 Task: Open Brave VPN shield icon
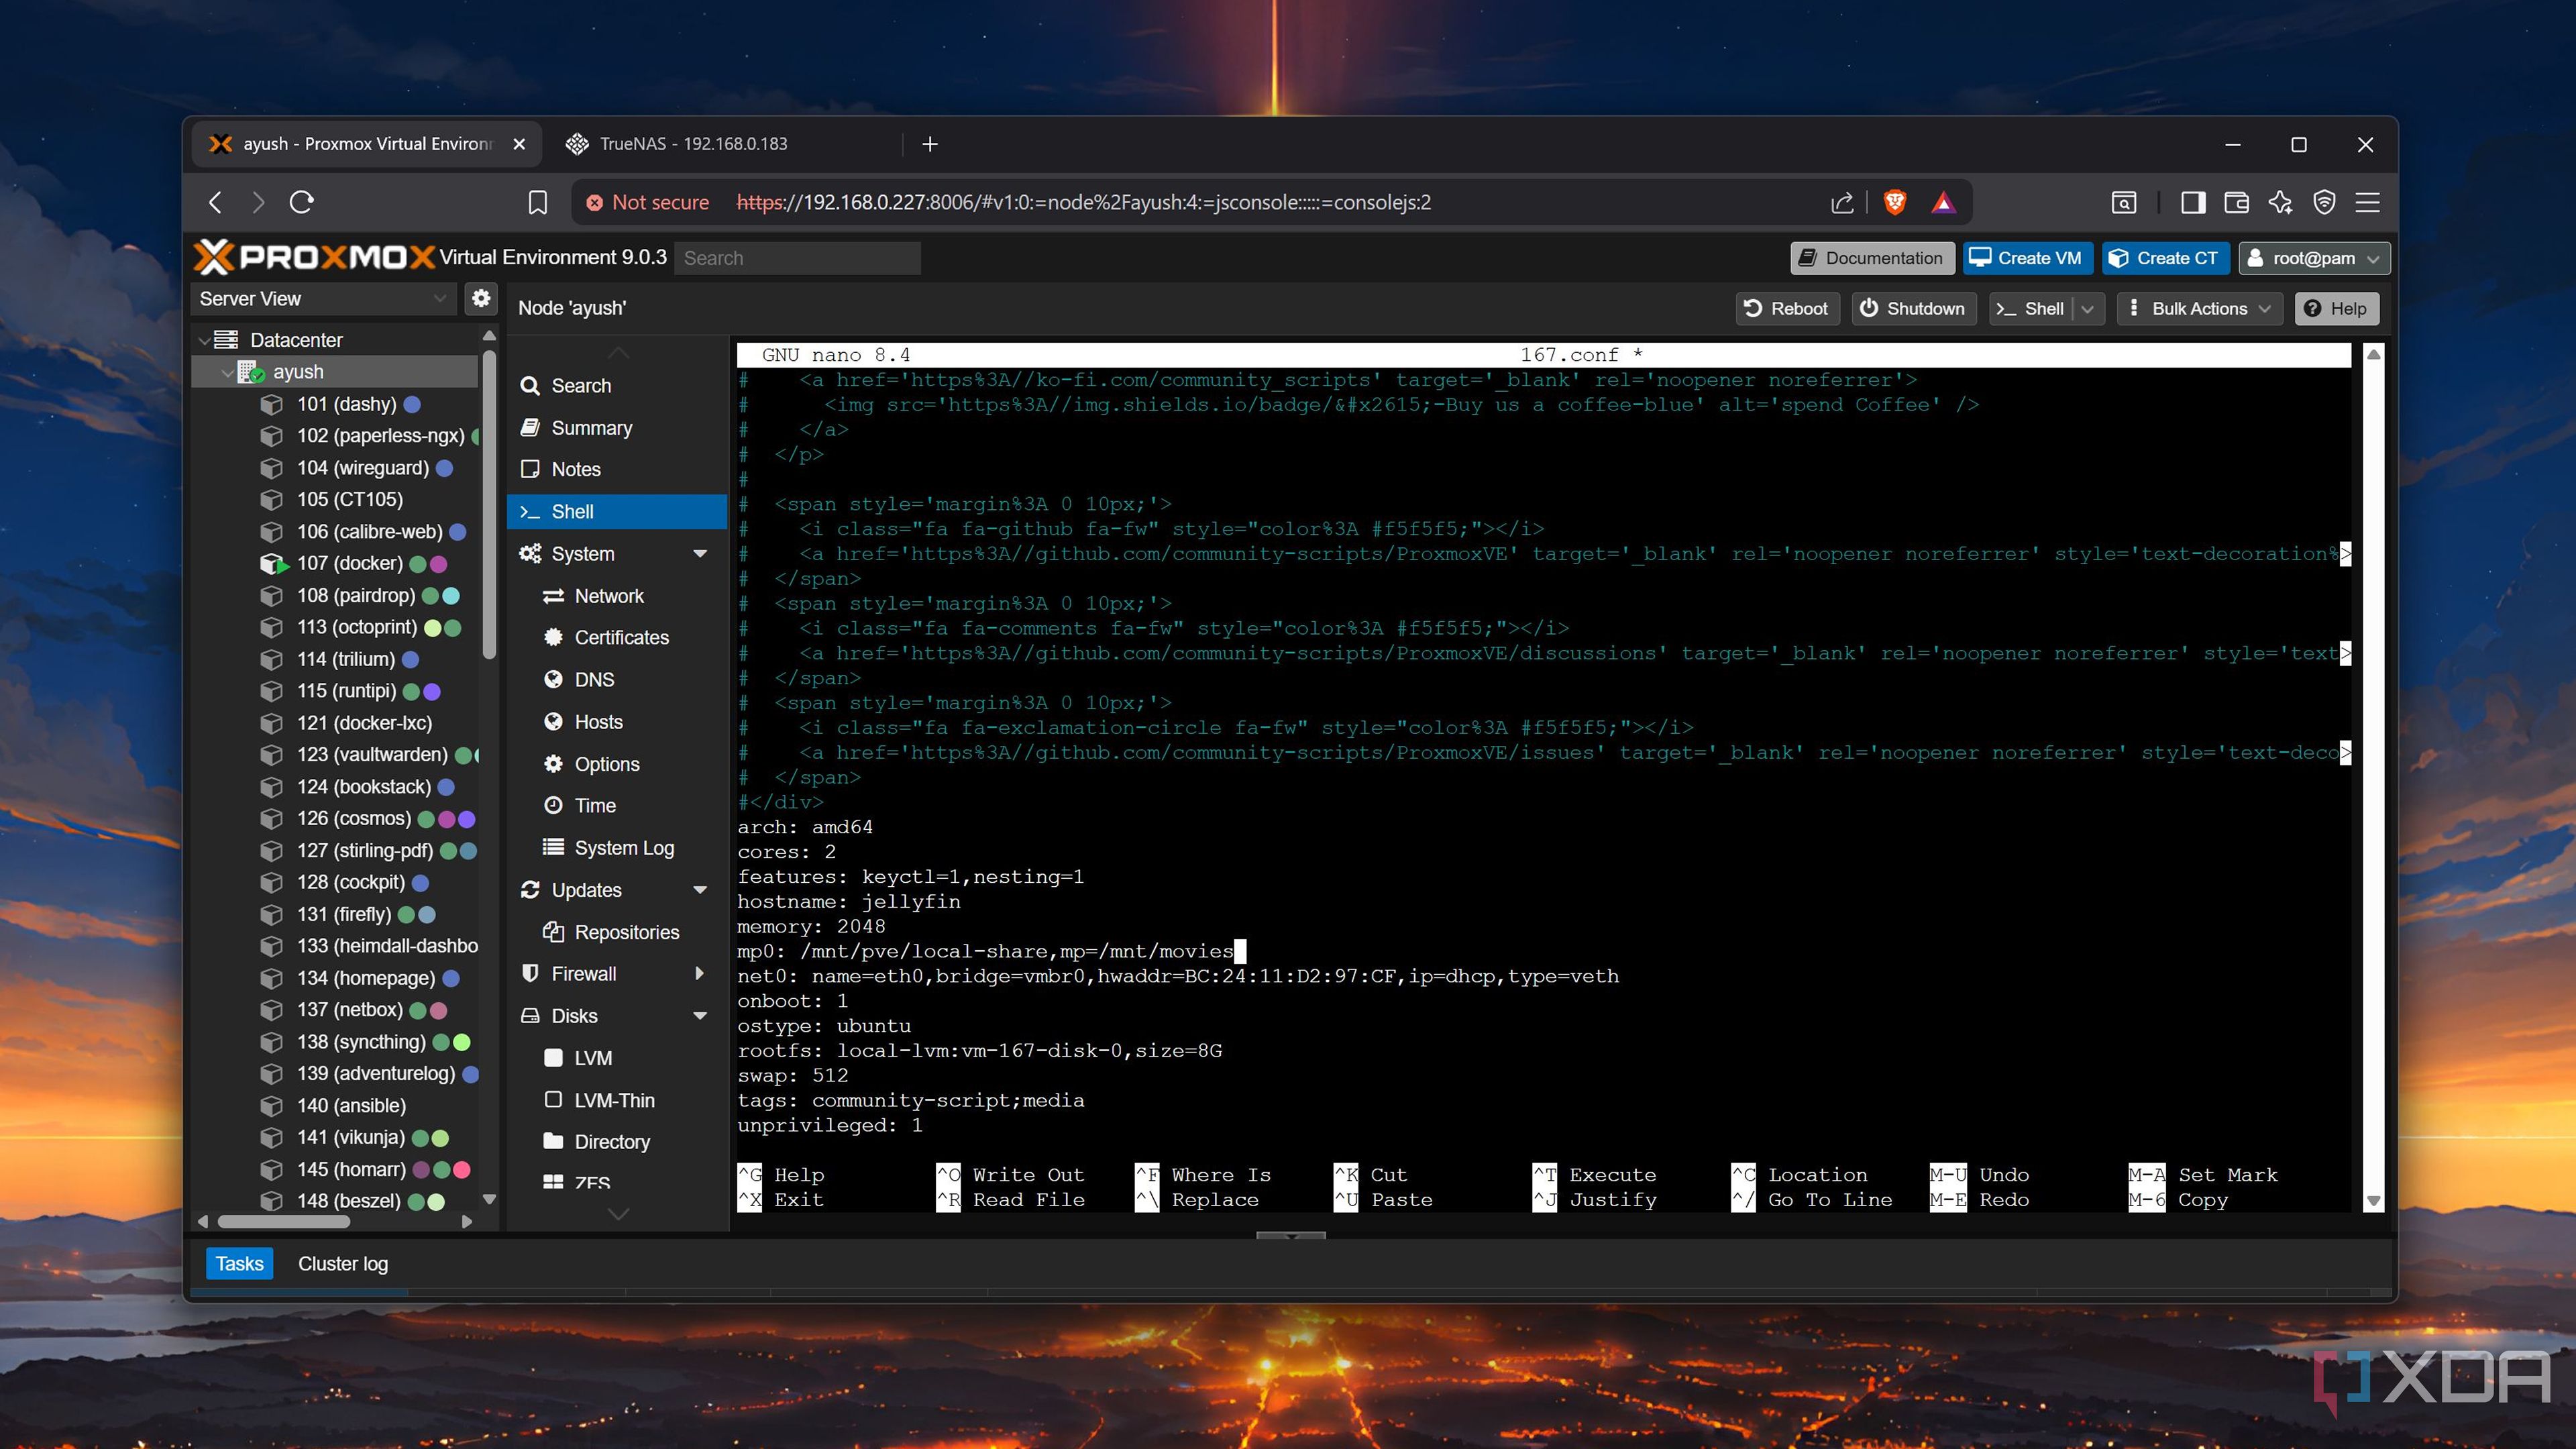(2324, 202)
